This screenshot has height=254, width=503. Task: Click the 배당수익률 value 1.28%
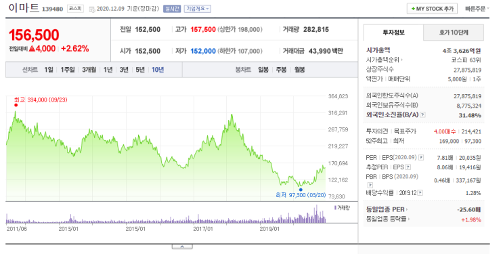(x=473, y=193)
